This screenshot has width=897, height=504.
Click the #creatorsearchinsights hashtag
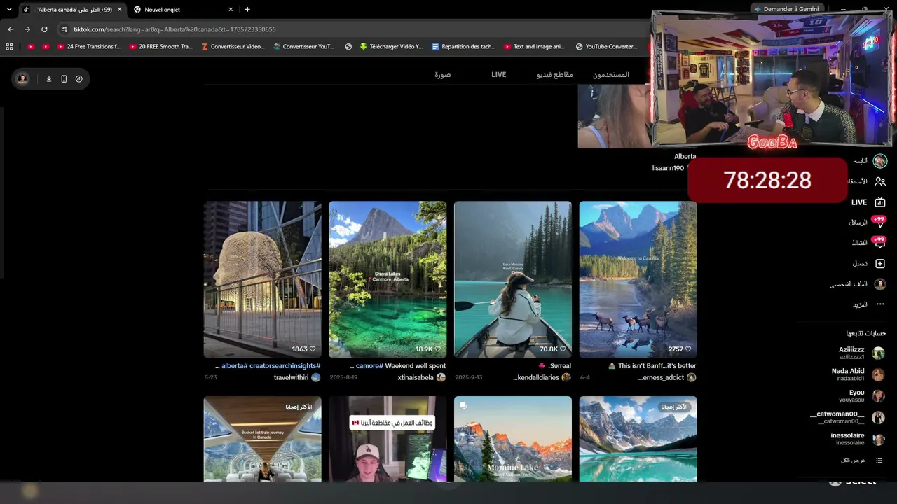click(285, 366)
